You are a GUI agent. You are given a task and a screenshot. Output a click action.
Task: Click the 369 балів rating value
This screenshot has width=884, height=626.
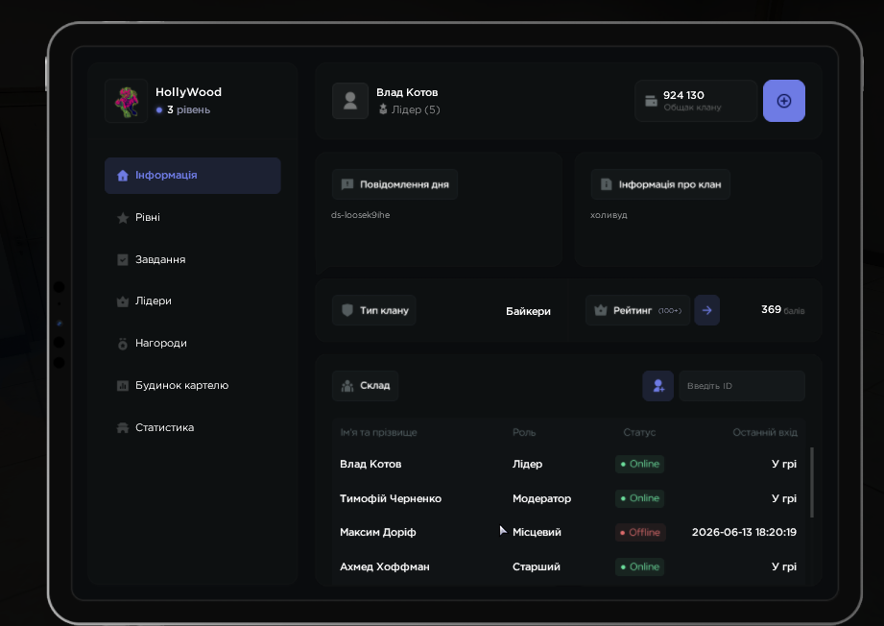click(x=782, y=310)
